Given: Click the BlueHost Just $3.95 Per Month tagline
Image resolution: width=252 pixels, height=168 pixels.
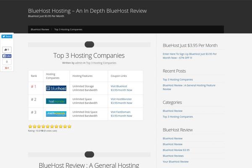Looking at the screenshot, I should [x=46, y=16].
